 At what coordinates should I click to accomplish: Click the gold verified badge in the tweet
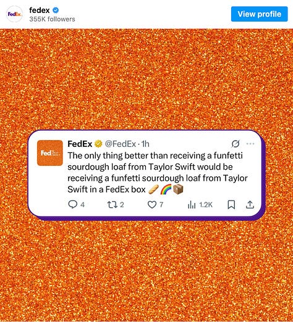98,144
